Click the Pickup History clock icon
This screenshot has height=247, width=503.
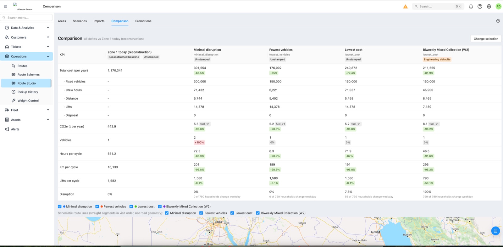(14, 92)
